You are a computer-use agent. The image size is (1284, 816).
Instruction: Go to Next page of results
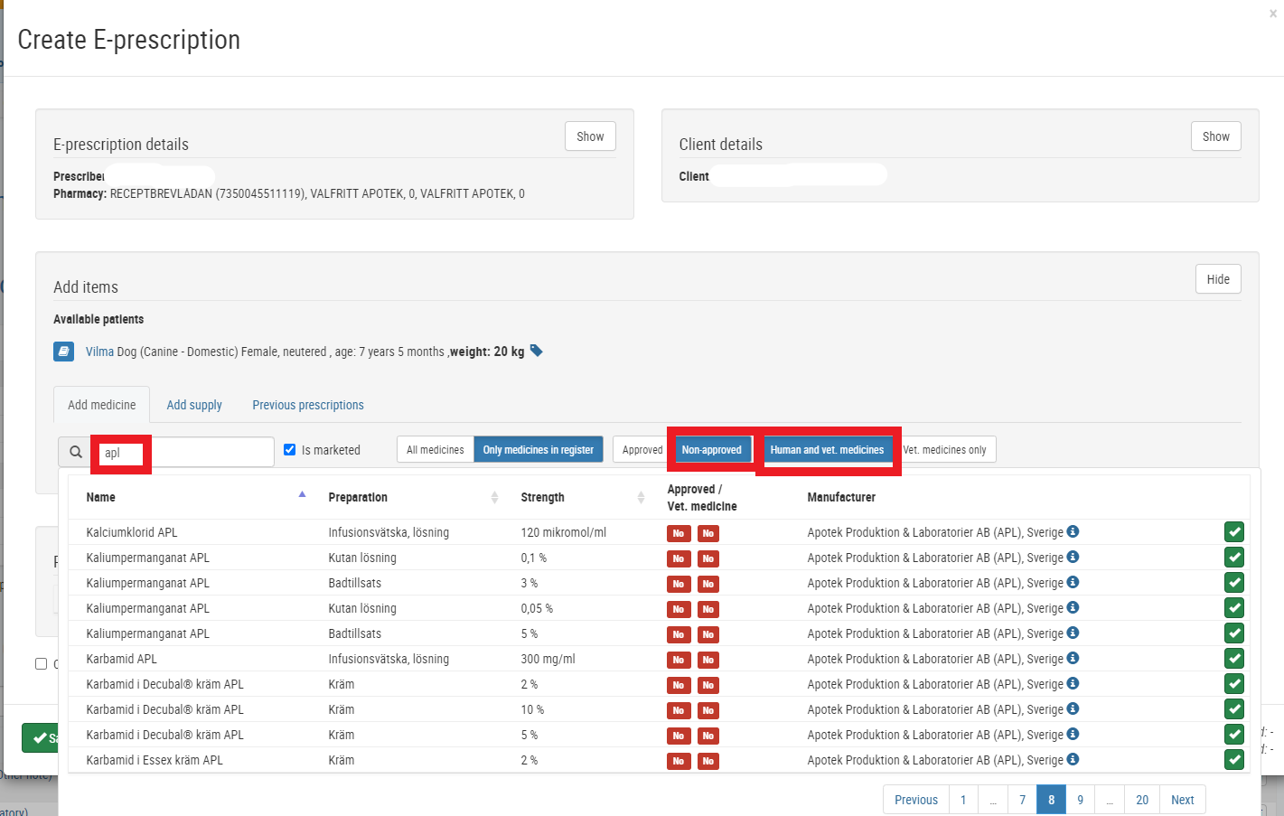pos(1182,800)
